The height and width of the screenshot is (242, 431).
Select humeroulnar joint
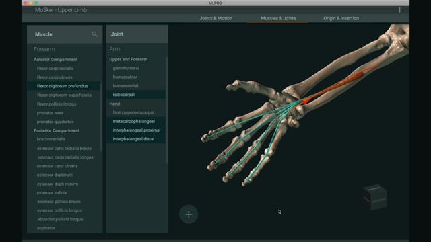pos(125,77)
